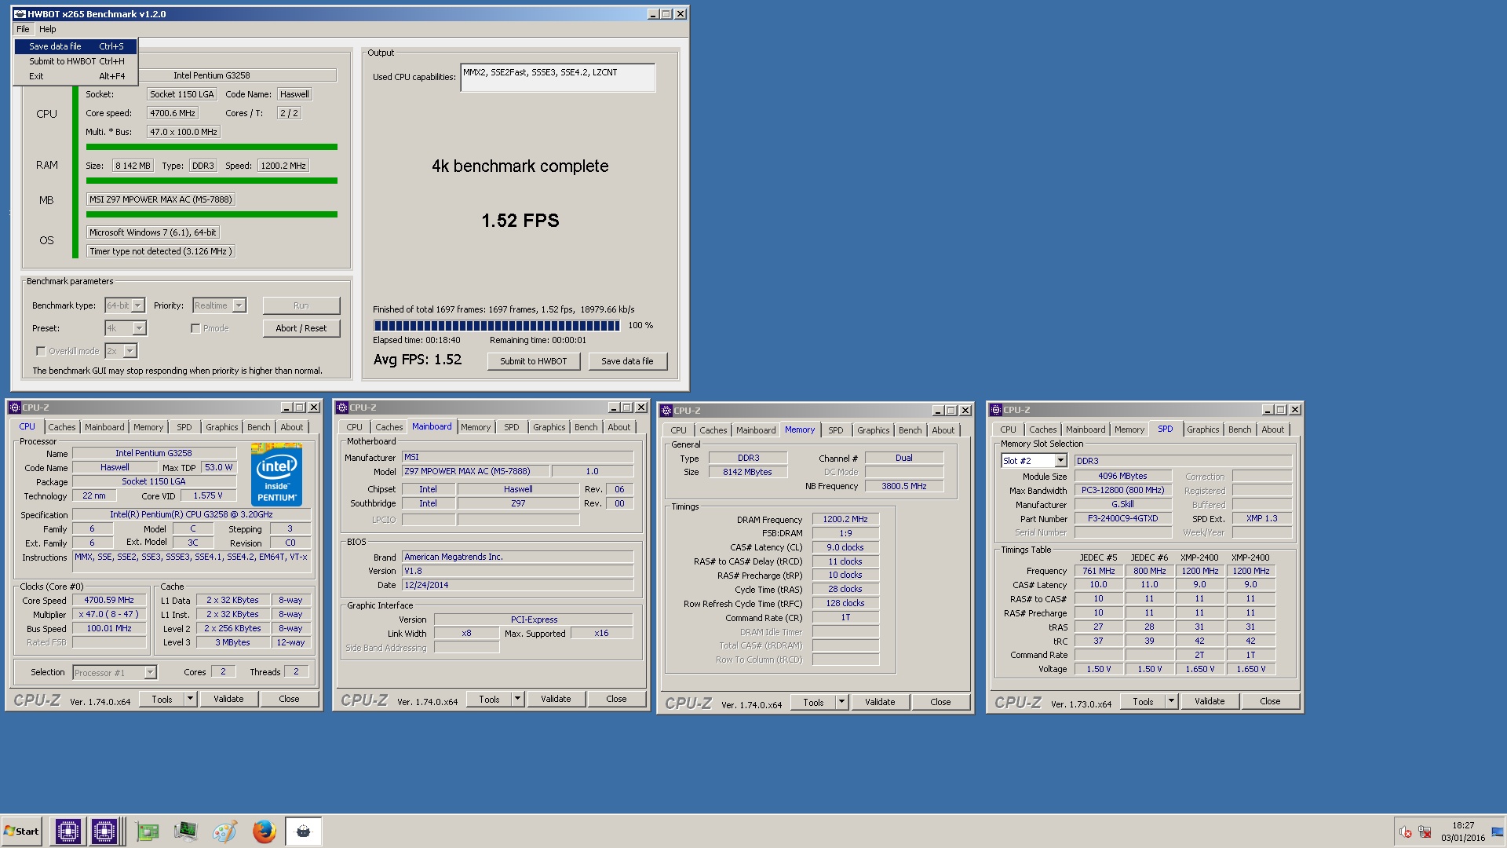Open About tab in CPU-Z Memory window
This screenshot has width=1507, height=848.
point(943,430)
